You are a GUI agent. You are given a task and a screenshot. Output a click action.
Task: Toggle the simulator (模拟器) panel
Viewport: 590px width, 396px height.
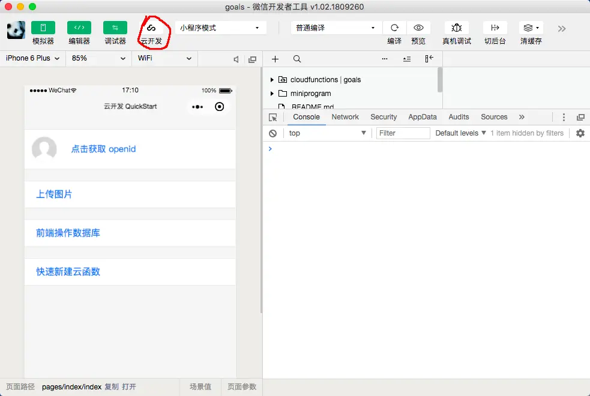(43, 28)
